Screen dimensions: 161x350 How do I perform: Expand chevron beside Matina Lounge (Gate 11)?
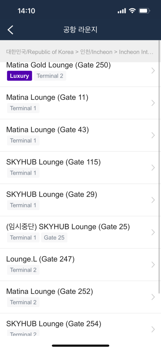point(153,103)
